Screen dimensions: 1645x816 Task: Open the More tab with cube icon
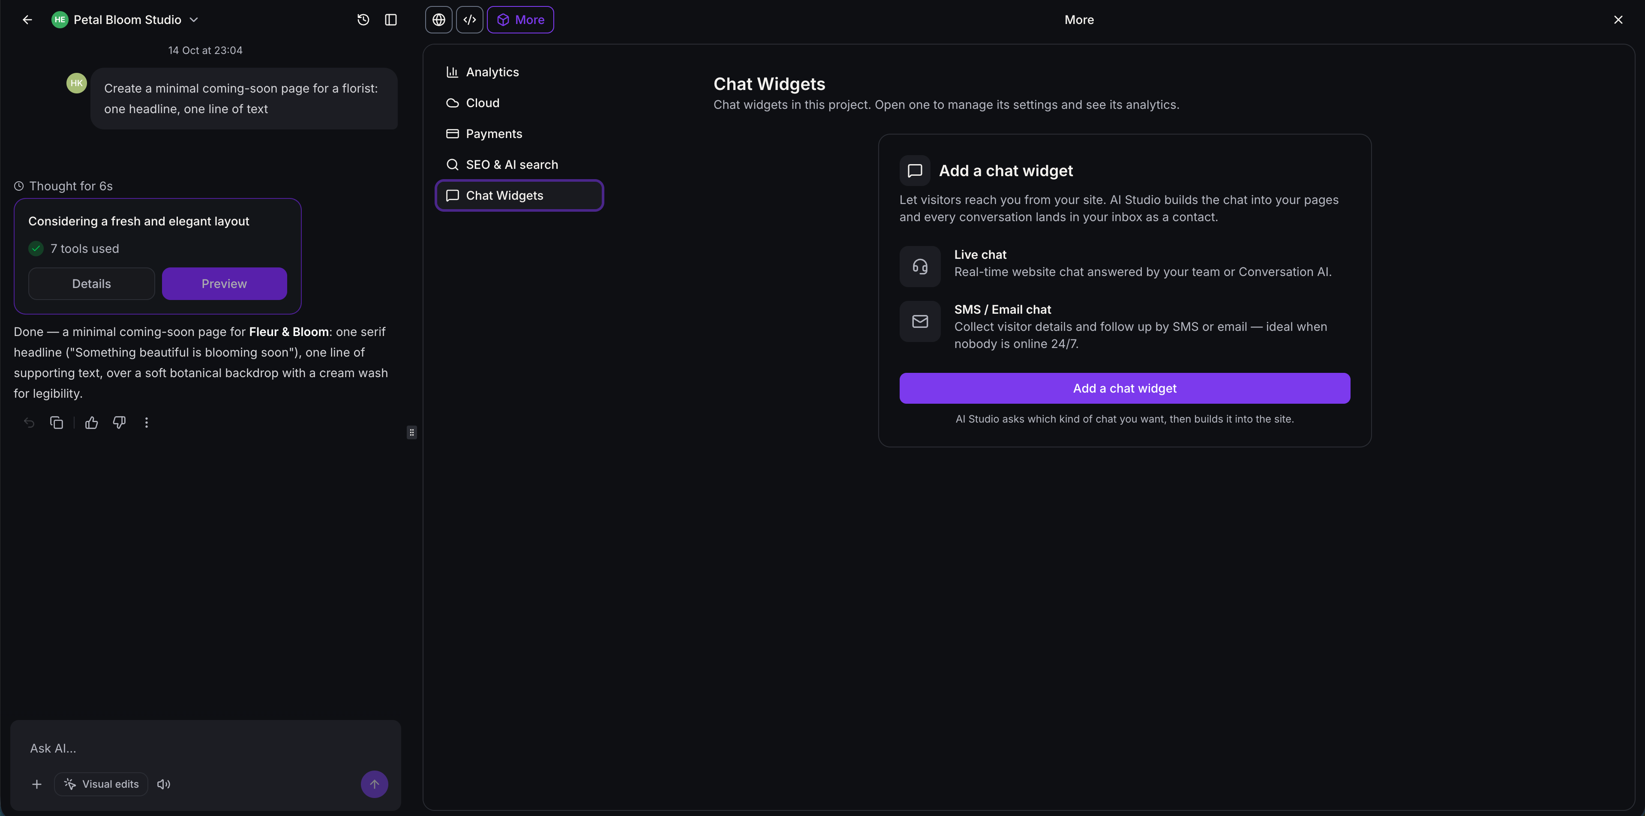click(520, 20)
